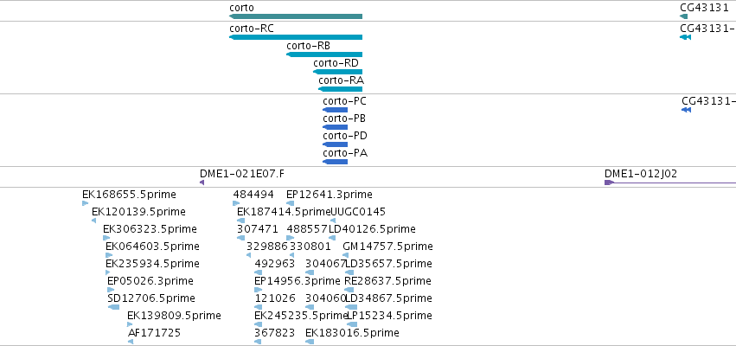Select the AF171725 arrow marker
The height and width of the screenshot is (346, 736).
pyautogui.click(x=131, y=342)
